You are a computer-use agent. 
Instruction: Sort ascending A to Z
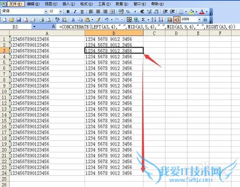click(154, 20)
